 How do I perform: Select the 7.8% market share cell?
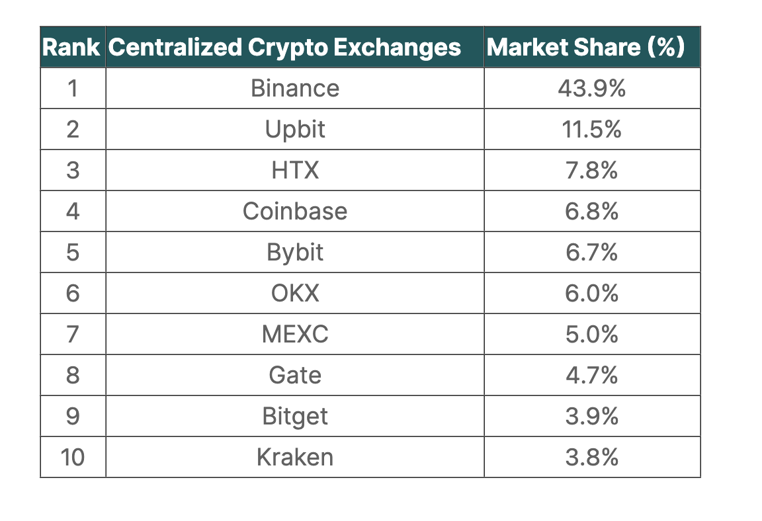point(592,171)
